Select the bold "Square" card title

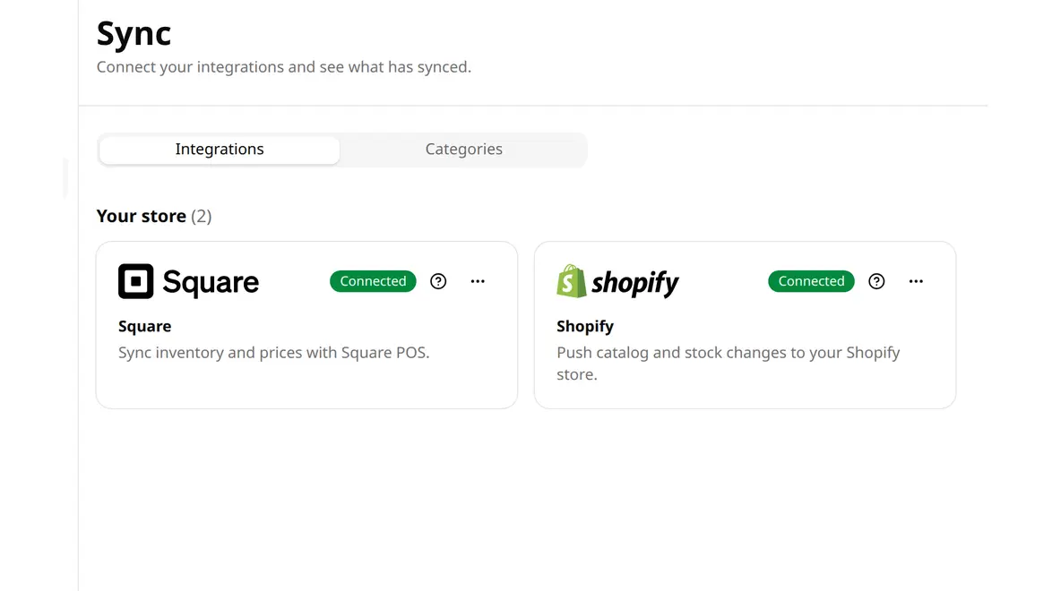[x=145, y=326]
